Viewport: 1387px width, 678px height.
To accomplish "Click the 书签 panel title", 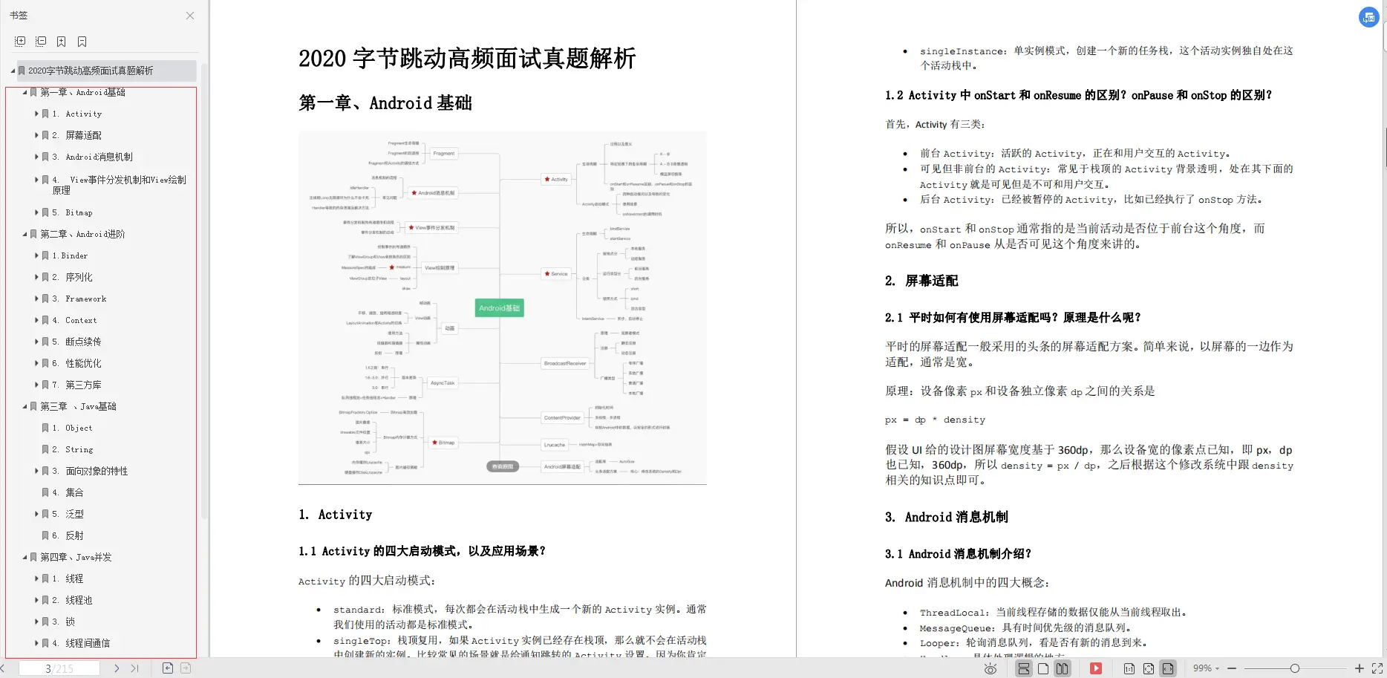I will click(19, 16).
